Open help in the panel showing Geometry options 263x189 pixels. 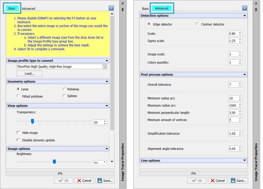[x=111, y=8]
